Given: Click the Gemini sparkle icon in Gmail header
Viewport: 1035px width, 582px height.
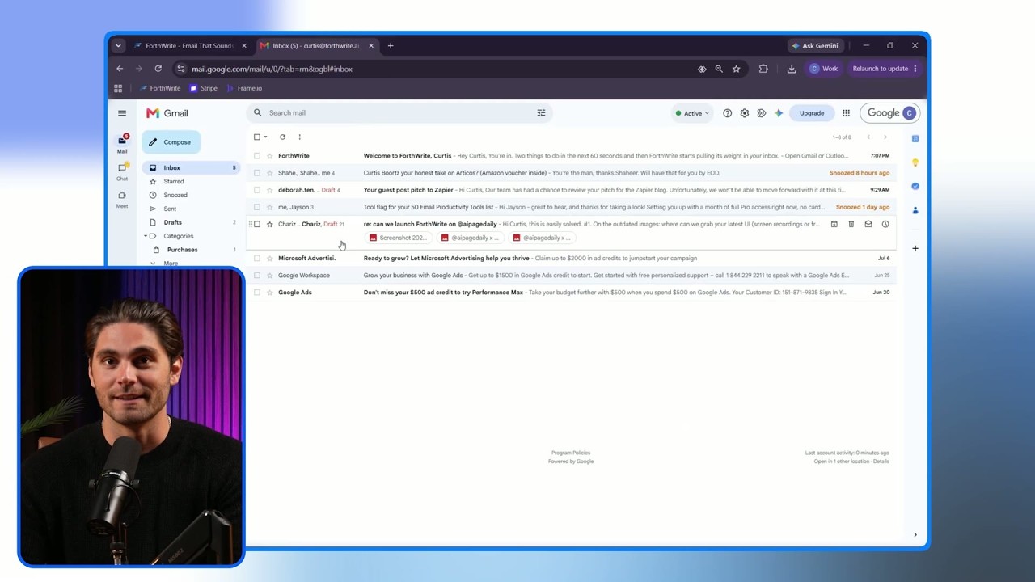Looking at the screenshot, I should pos(779,113).
